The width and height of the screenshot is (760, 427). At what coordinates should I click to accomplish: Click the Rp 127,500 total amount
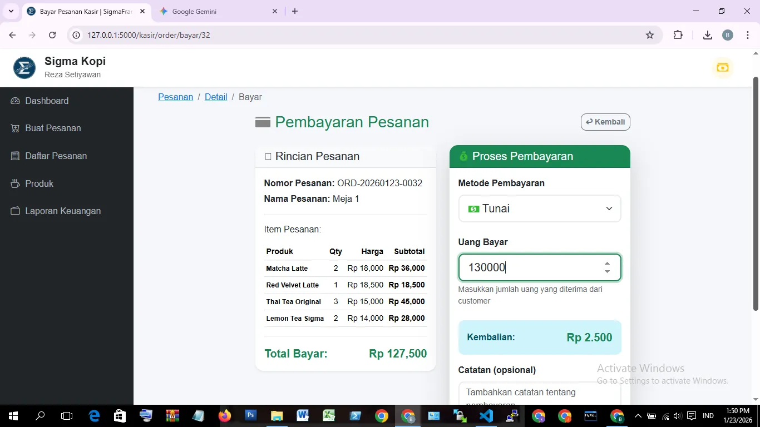tap(398, 354)
